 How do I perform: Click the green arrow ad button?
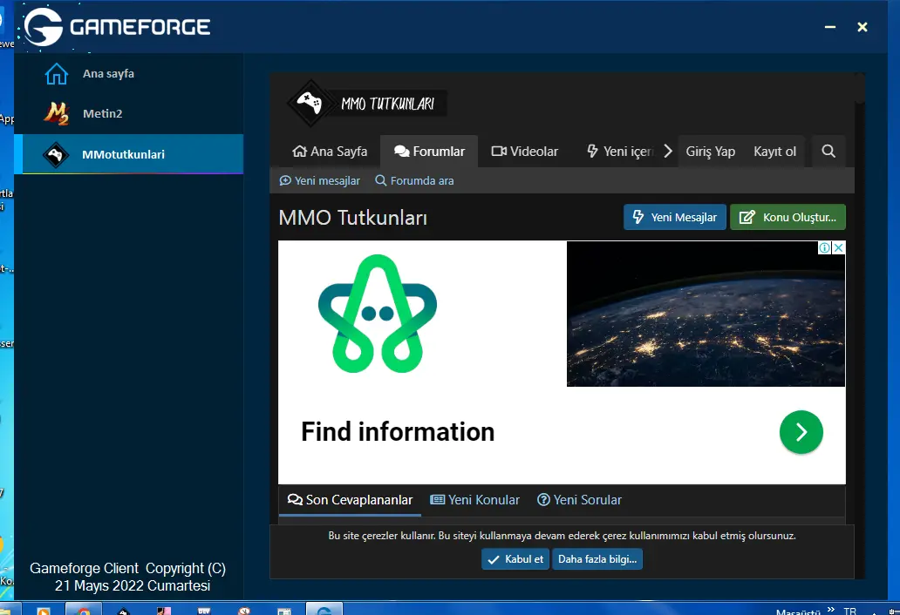(x=801, y=432)
